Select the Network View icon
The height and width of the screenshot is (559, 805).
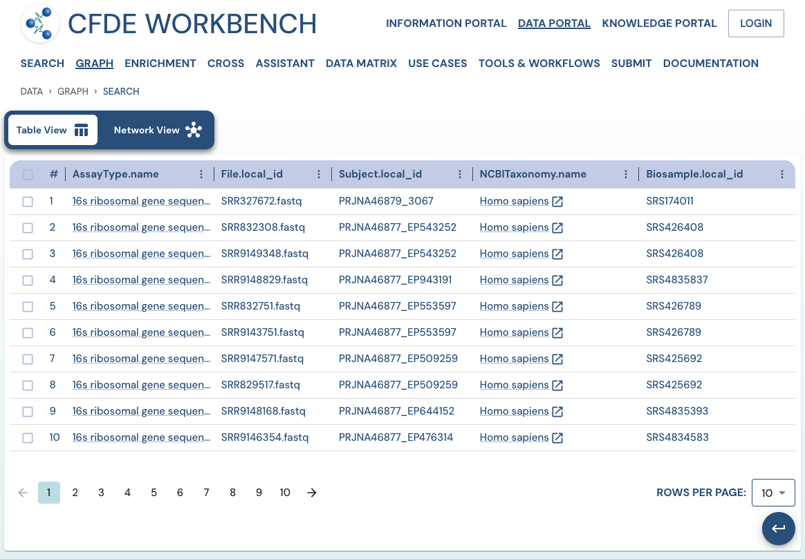point(194,130)
